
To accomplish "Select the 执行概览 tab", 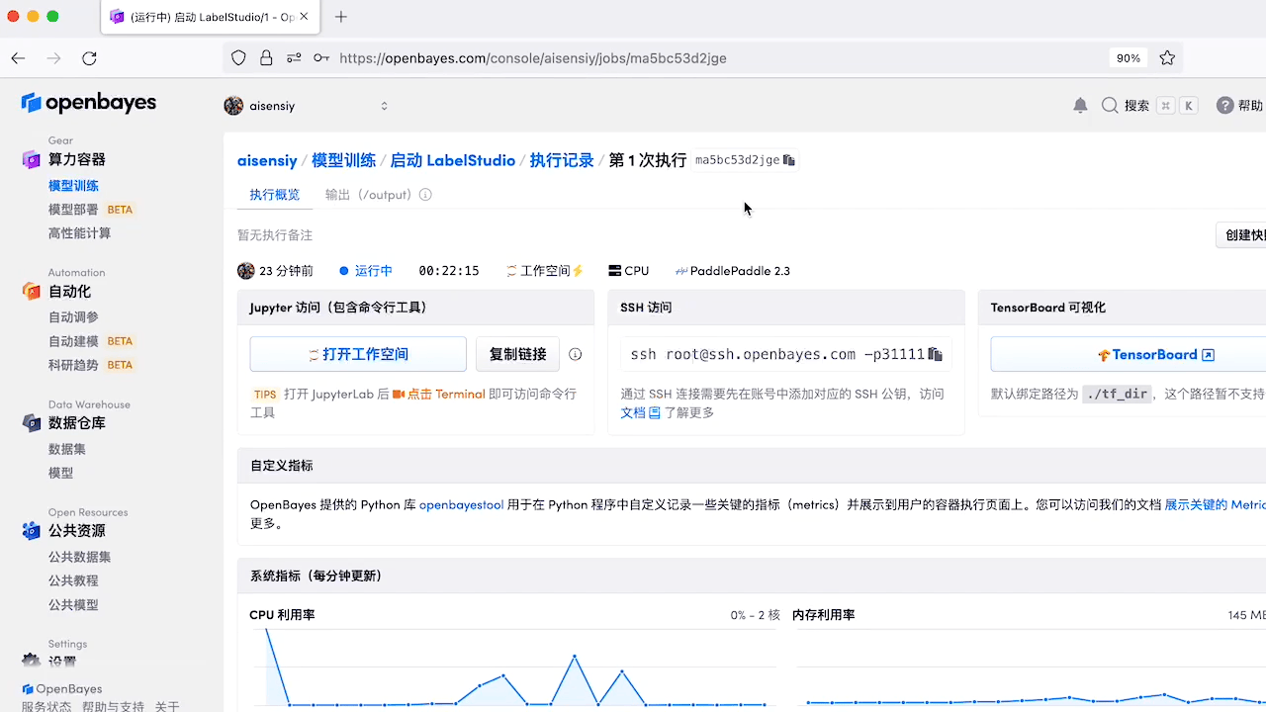I will click(x=274, y=195).
